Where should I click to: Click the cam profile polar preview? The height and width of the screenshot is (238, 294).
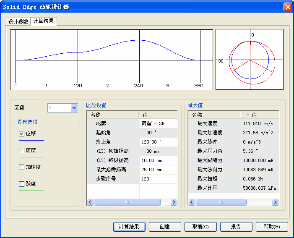(250, 59)
